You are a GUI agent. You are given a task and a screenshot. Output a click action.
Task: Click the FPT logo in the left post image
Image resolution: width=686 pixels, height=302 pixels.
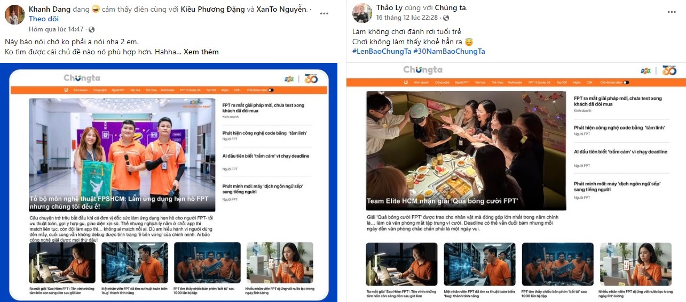289,79
